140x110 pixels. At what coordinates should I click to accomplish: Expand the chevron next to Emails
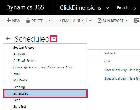(135, 8)
